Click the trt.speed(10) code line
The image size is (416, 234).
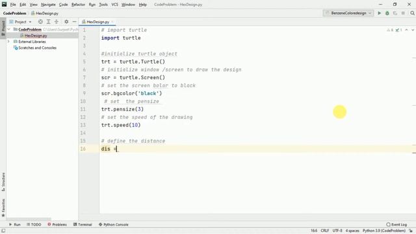[x=121, y=125]
